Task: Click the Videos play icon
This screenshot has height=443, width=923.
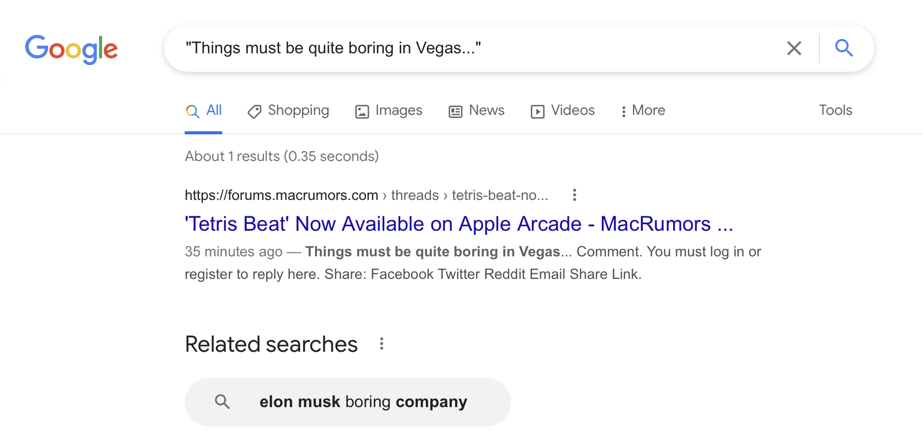Action: 537,111
